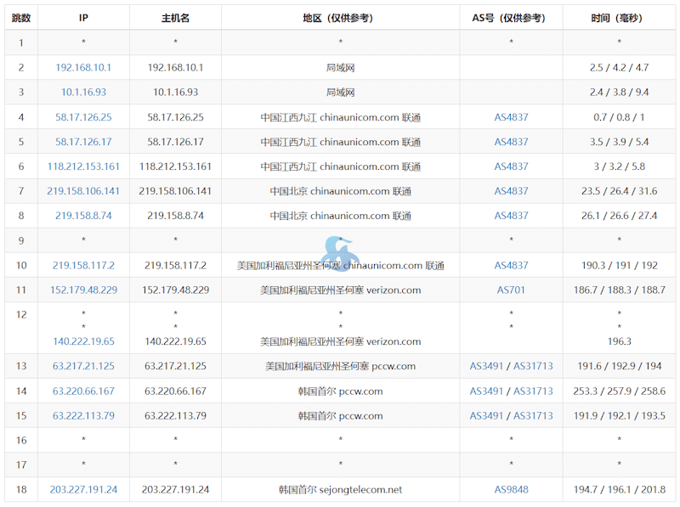Click the 63.217.21.125 IP link

click(x=83, y=366)
